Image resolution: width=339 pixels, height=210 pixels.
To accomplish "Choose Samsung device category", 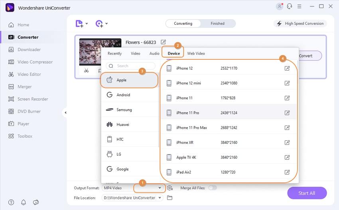I will (x=130, y=110).
